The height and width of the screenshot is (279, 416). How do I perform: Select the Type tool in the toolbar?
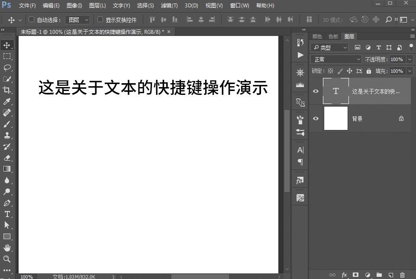coord(6,214)
